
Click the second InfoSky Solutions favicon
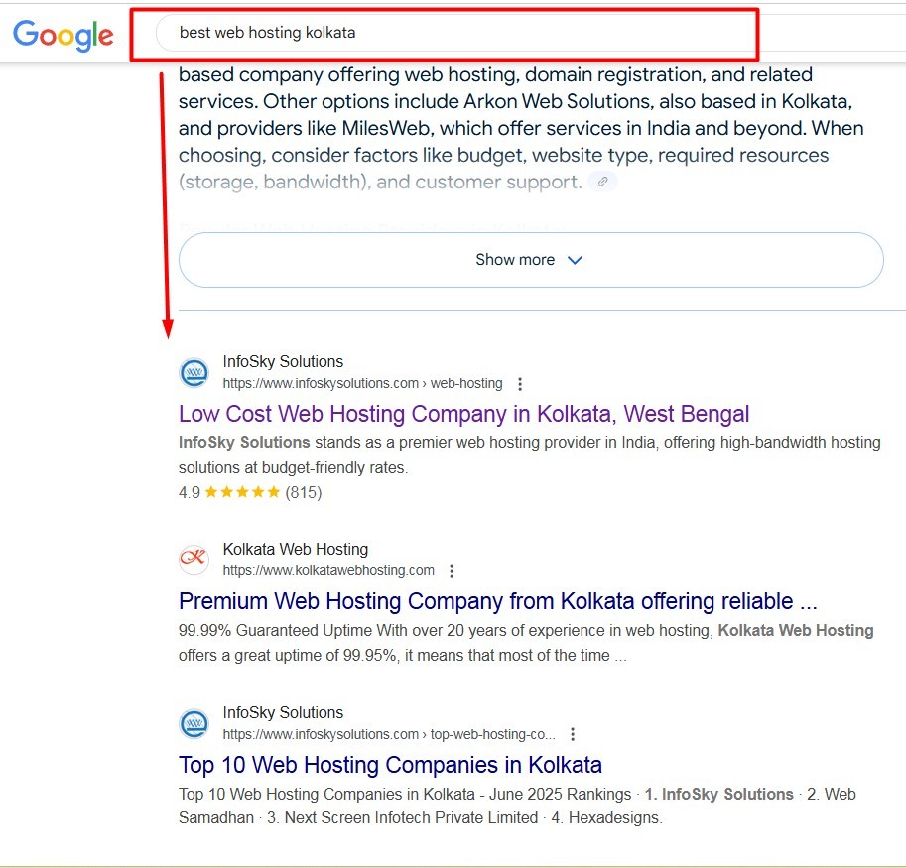pos(194,723)
